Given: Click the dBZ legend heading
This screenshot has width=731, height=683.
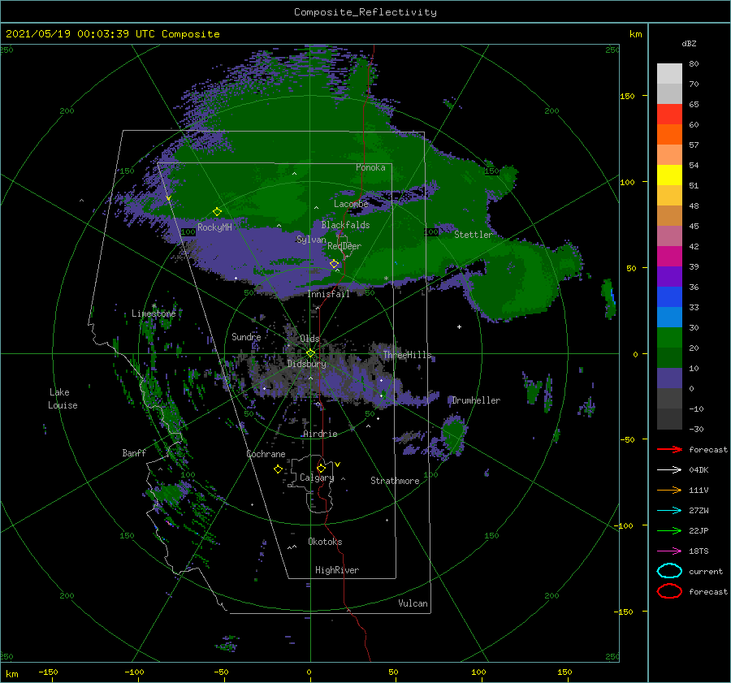Looking at the screenshot, I should tap(689, 43).
